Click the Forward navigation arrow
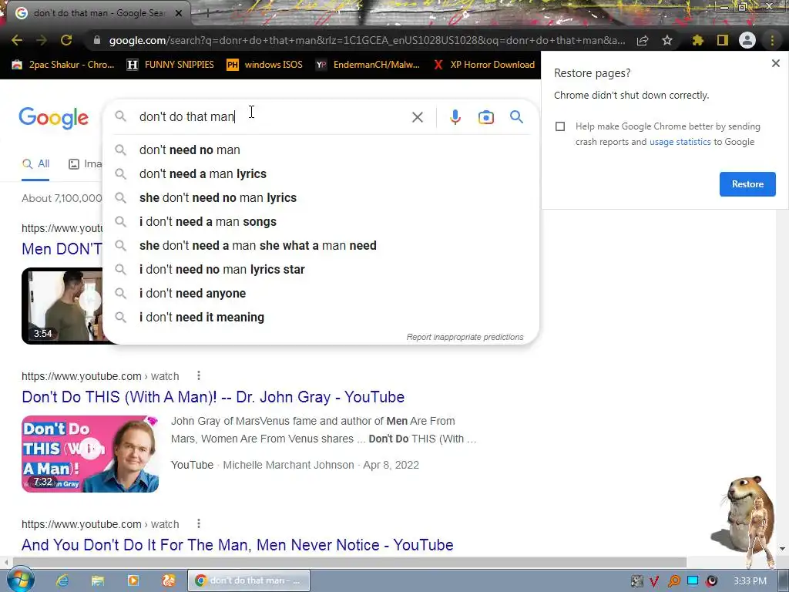Viewport: 789px width, 592px height. [x=42, y=40]
